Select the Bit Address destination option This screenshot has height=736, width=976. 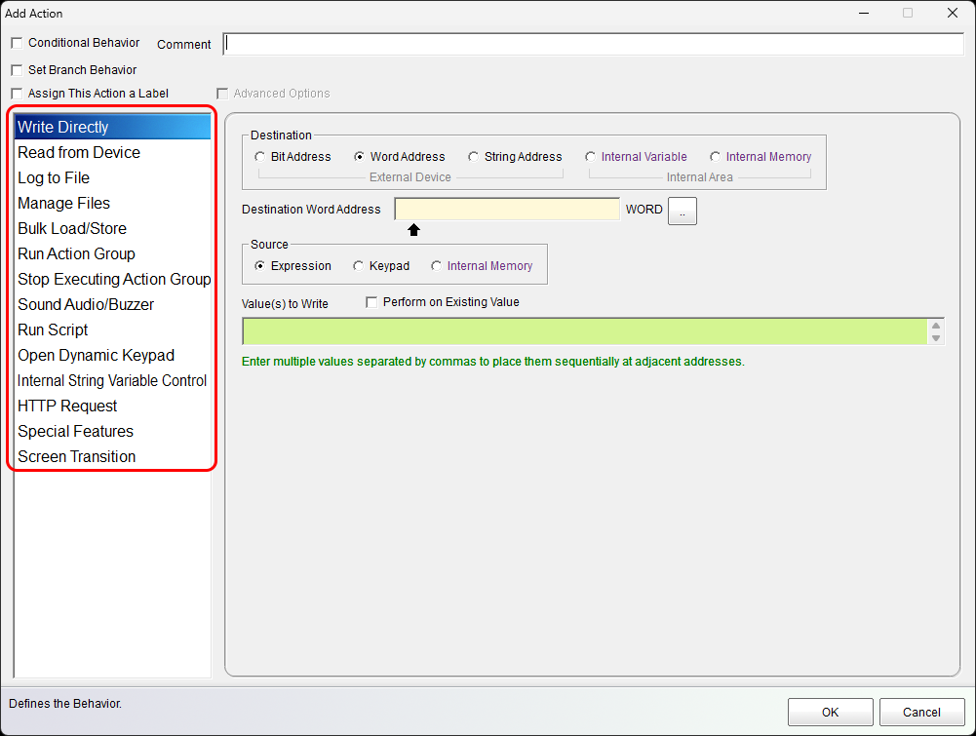click(x=259, y=157)
